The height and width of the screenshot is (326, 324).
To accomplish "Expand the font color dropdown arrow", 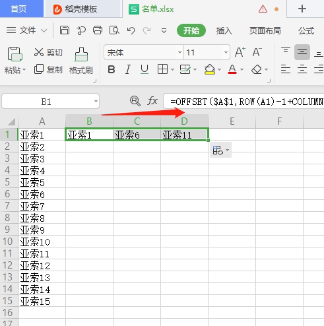I will 242,70.
